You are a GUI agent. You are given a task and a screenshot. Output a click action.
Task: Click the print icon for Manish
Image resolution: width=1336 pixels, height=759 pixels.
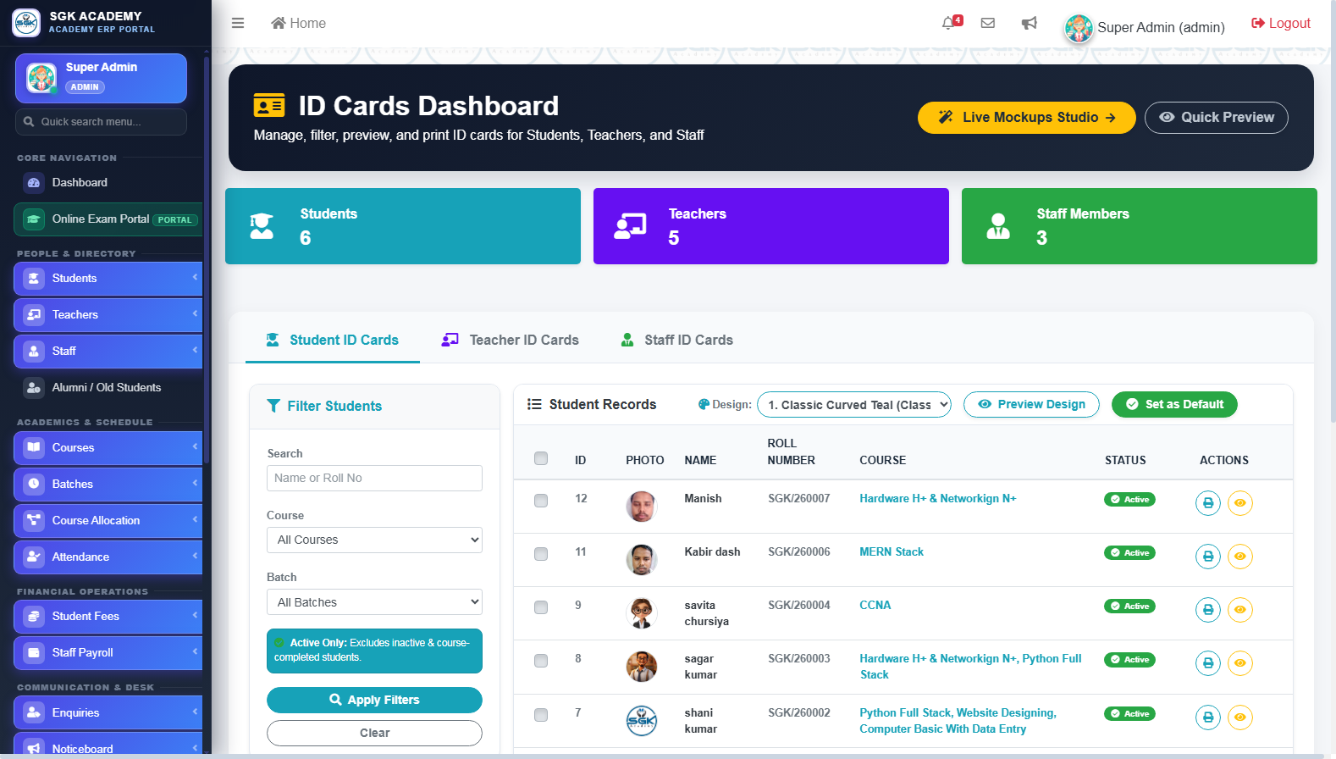click(x=1208, y=503)
